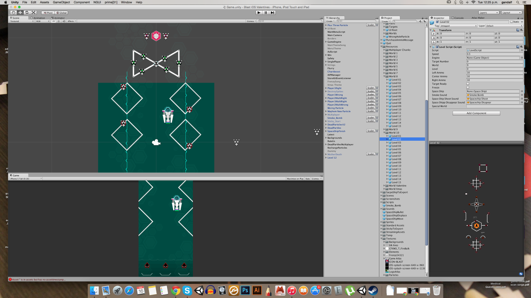The width and height of the screenshot is (531, 298).
Task: Open Create dropdown in Hierarchy panel
Action: pyautogui.click(x=330, y=21)
